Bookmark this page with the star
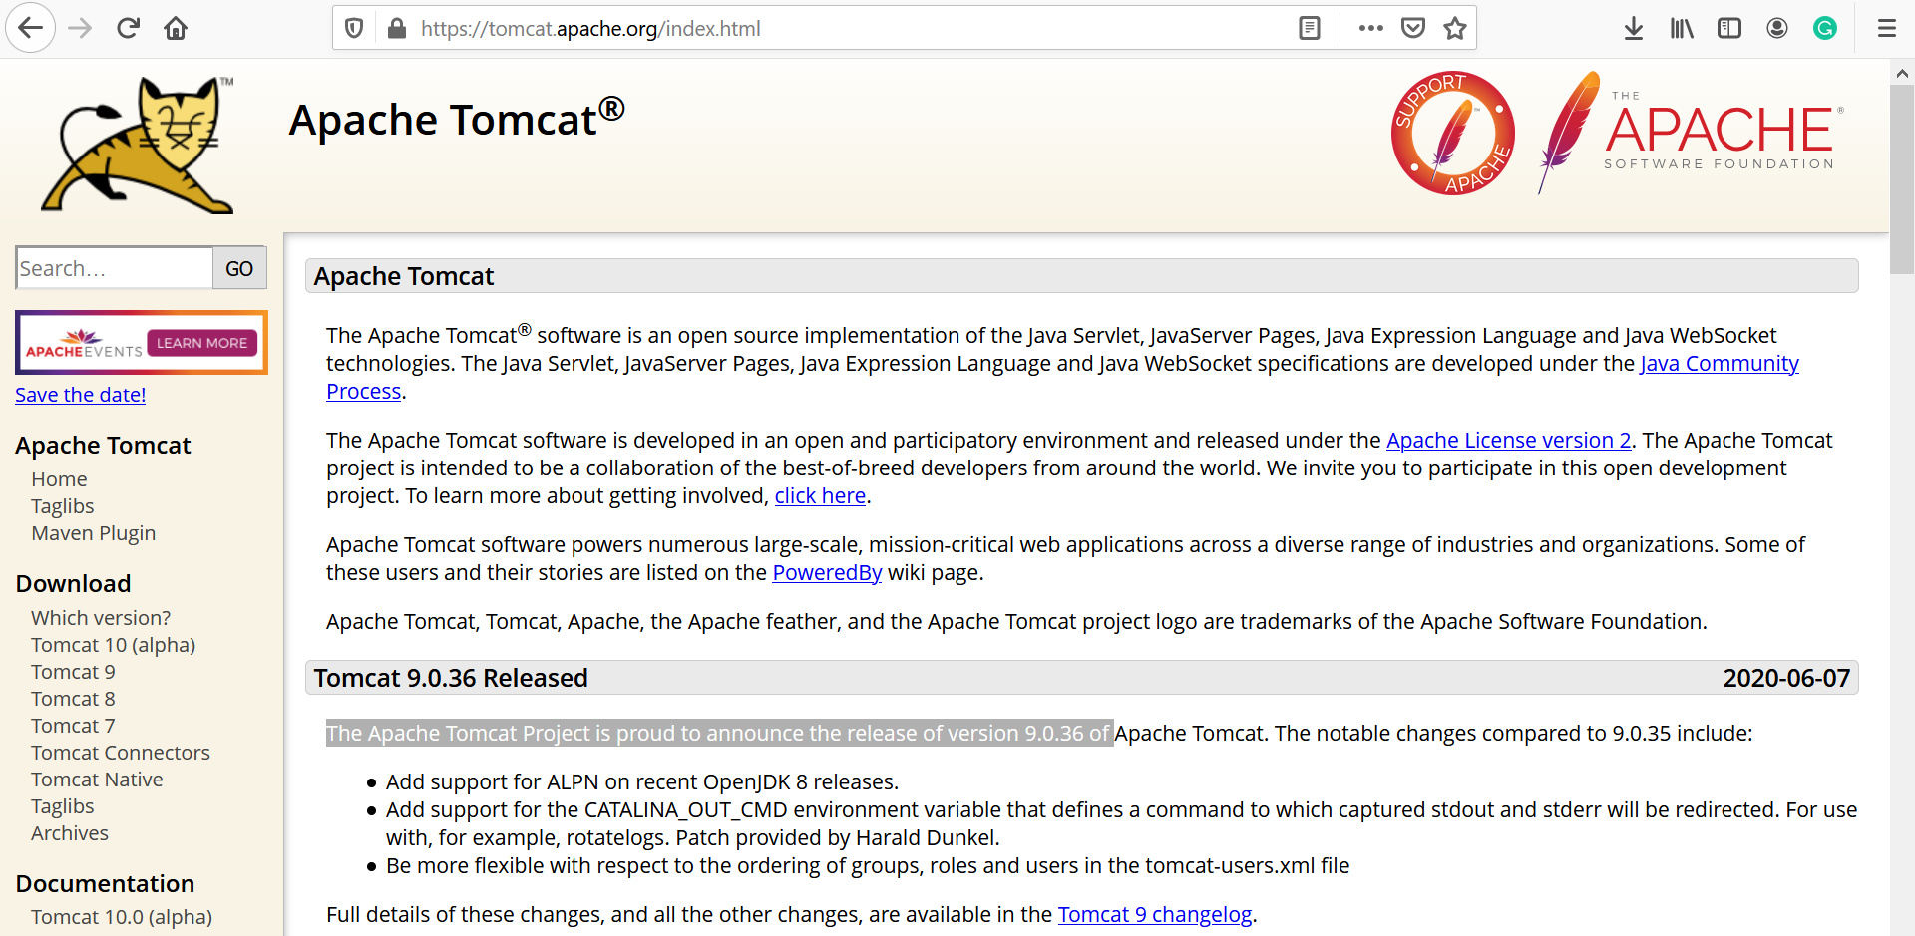 1455,28
